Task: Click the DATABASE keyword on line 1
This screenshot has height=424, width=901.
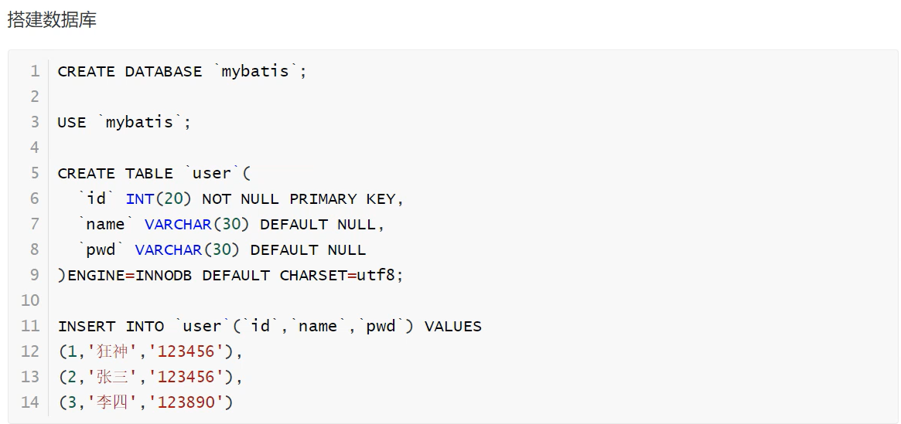Action: [163, 72]
